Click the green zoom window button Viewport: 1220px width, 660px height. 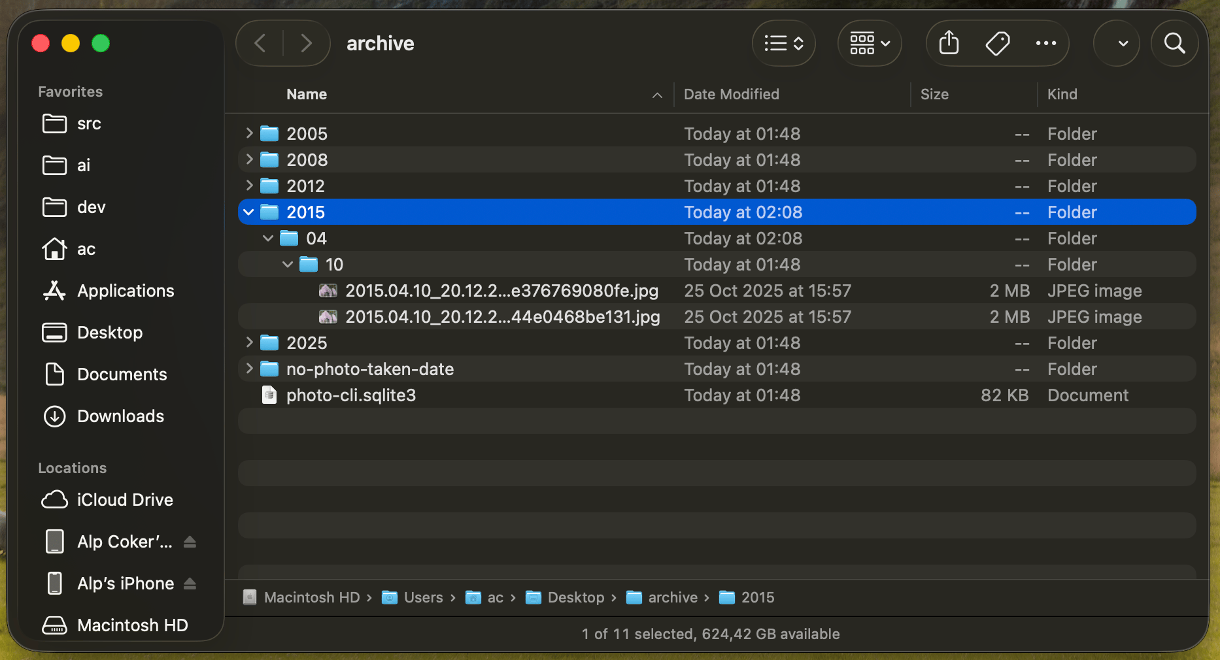click(101, 43)
